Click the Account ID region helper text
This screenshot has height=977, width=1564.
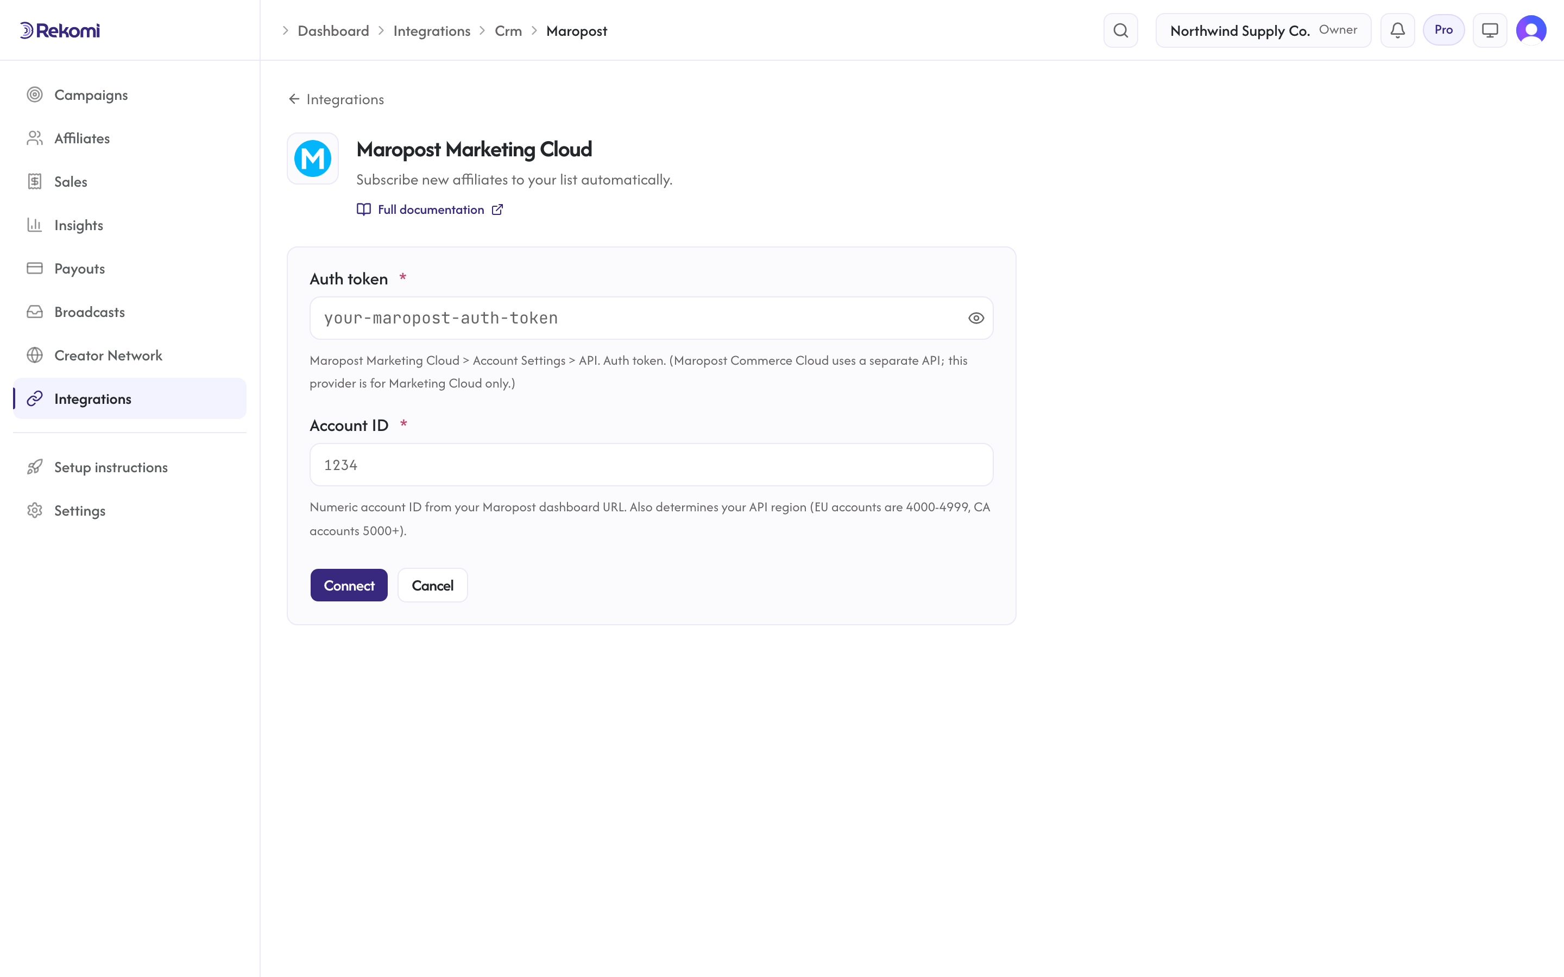649,519
